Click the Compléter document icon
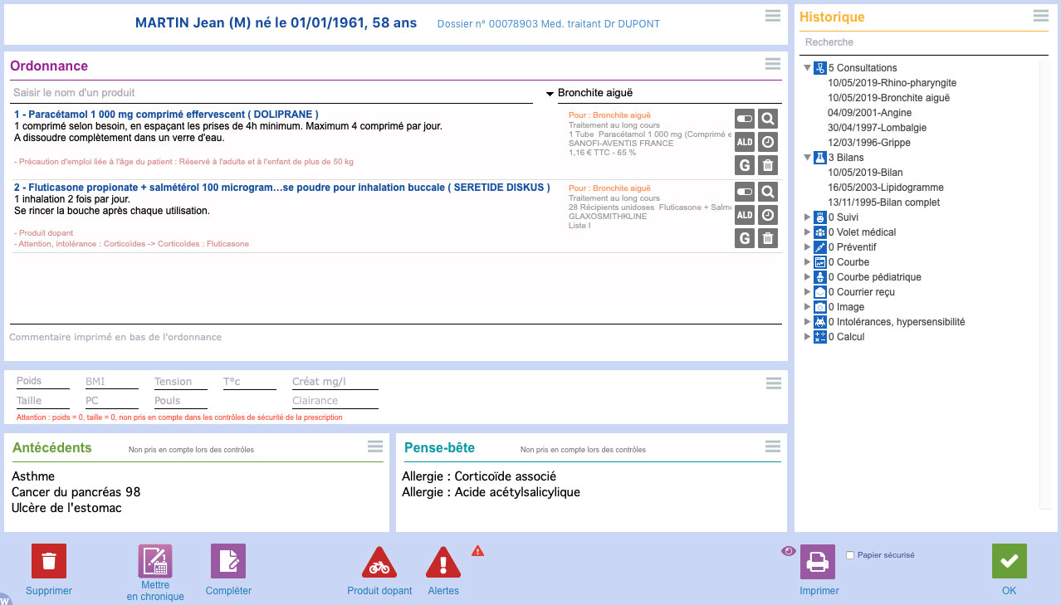This screenshot has height=605, width=1061. coord(228,561)
